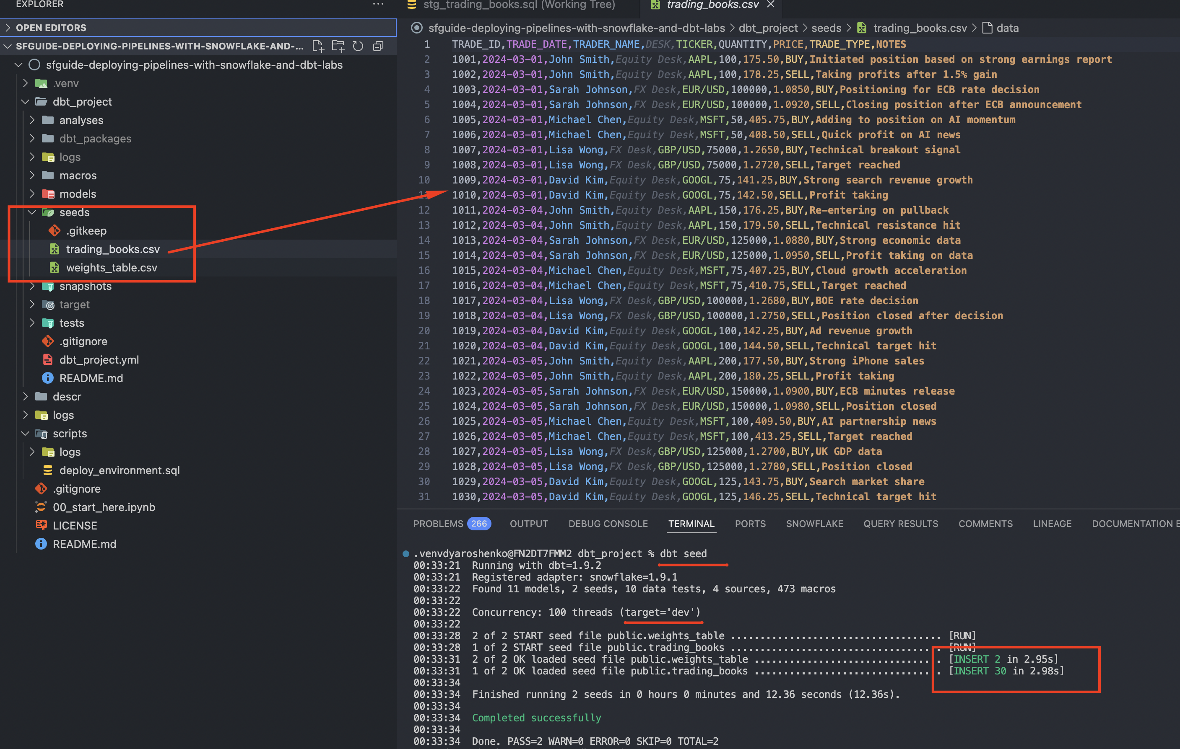Open the 00_start_here.ipynb notebook
This screenshot has width=1180, height=749.
[104, 507]
